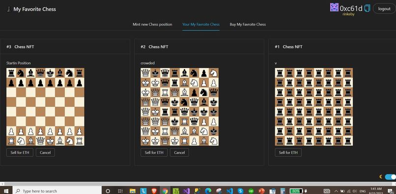Open Brave browser from the taskbar

[x=154, y=191]
